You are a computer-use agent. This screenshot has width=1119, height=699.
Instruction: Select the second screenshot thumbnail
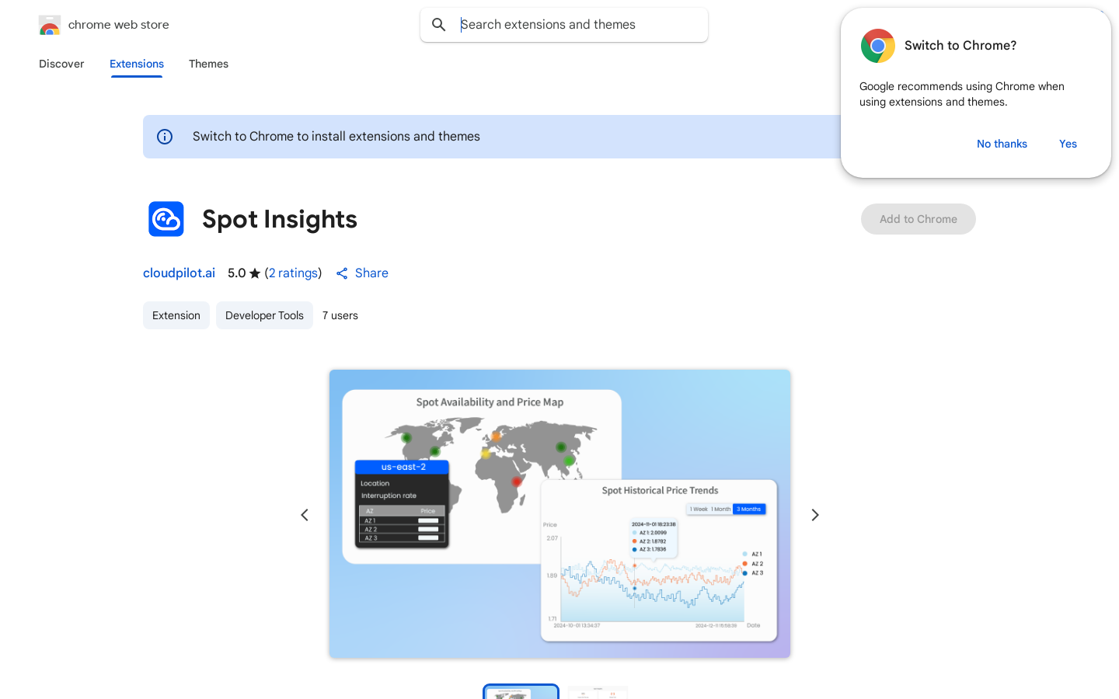(598, 692)
